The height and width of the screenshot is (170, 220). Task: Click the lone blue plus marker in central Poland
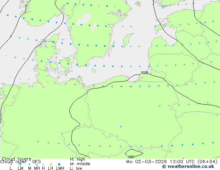click(121, 127)
